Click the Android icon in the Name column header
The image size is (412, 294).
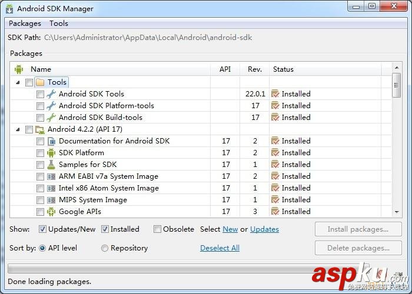click(x=19, y=69)
